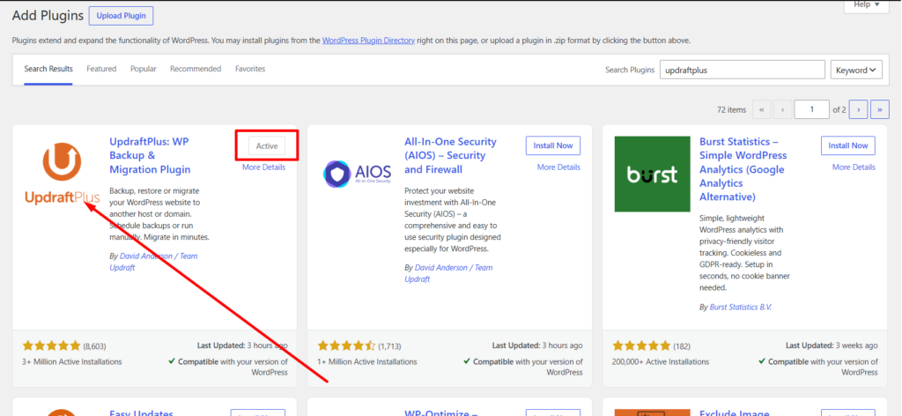Viewport: 902px width, 416px height.
Task: Go to the previous results page
Action: pos(782,109)
